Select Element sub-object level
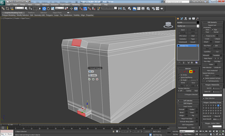This screenshot has width=225, height=136. pos(194,72)
